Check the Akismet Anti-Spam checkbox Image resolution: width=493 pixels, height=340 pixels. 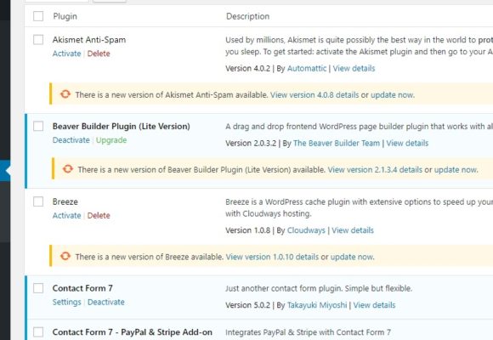[x=38, y=40]
